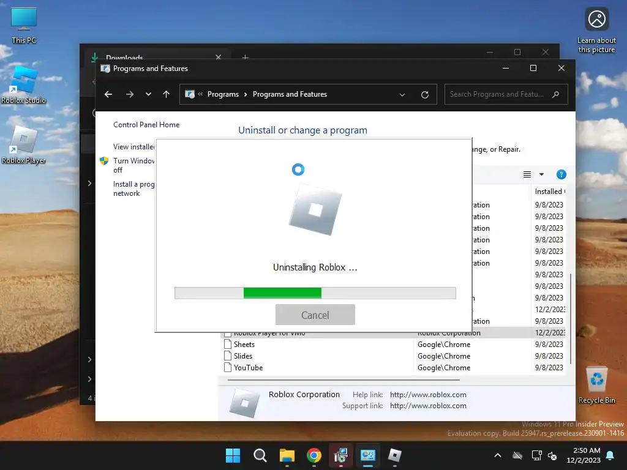Select Programs and Features breadcrumb
This screenshot has height=470, width=627.
[x=290, y=94]
